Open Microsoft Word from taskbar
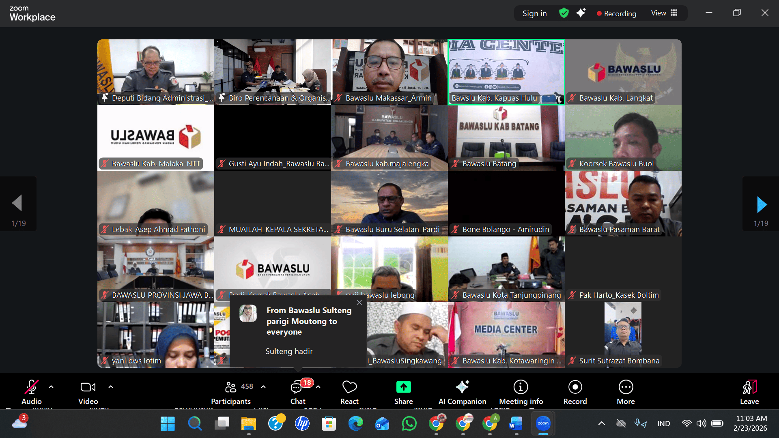The image size is (779, 438). pos(516,424)
